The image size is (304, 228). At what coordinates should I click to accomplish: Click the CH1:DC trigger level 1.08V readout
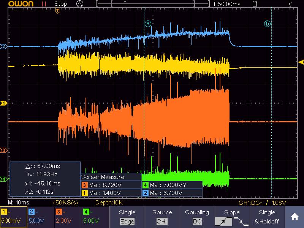pos(262,203)
